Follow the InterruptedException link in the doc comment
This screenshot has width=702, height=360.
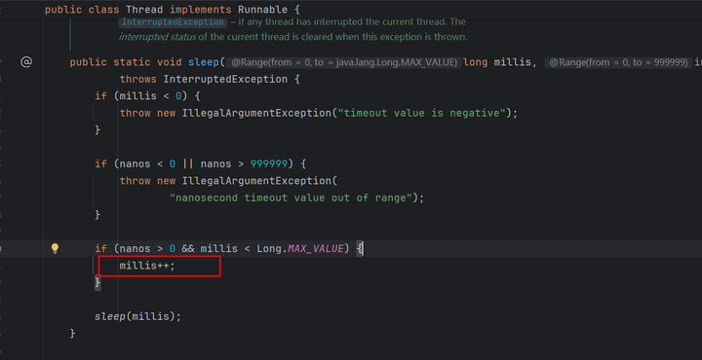[x=173, y=21]
